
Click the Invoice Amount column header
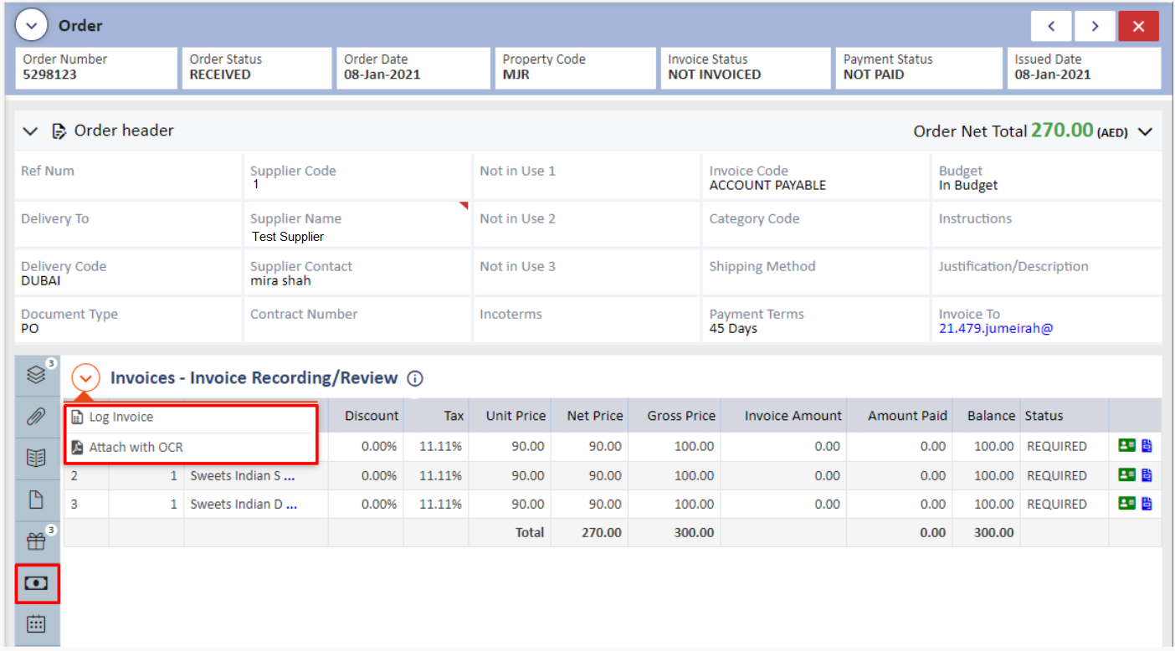tap(783, 415)
